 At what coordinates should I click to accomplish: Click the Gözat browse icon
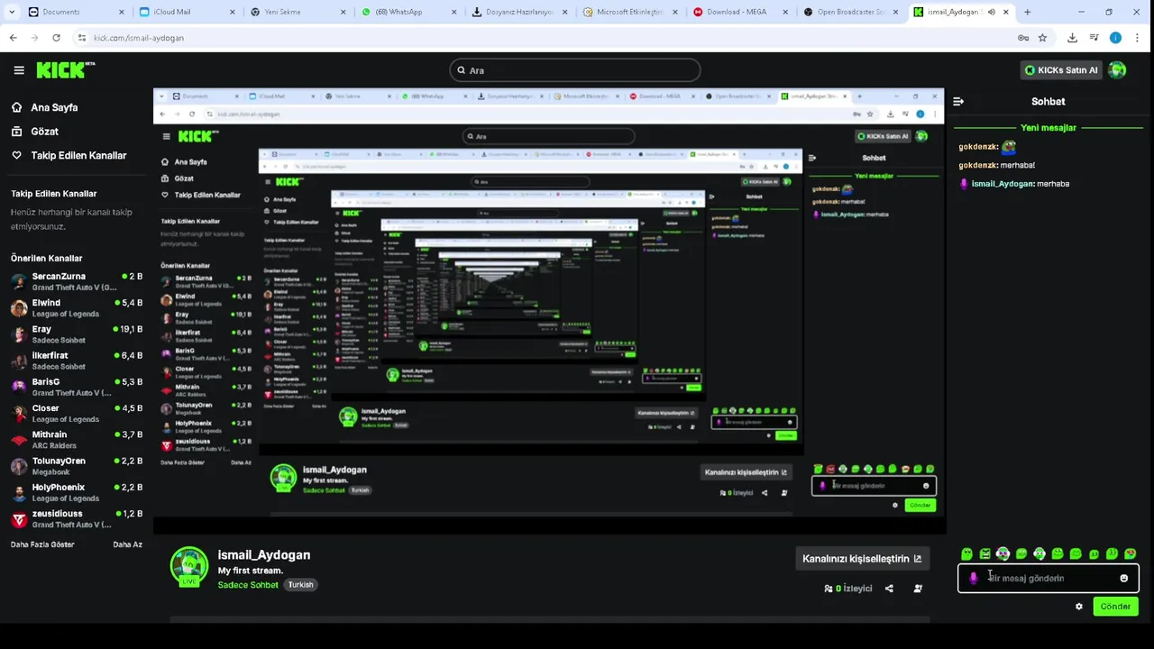16,132
